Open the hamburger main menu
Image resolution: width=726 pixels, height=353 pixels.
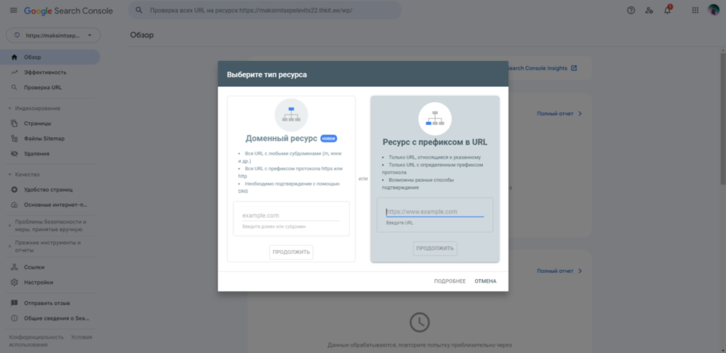pos(13,10)
